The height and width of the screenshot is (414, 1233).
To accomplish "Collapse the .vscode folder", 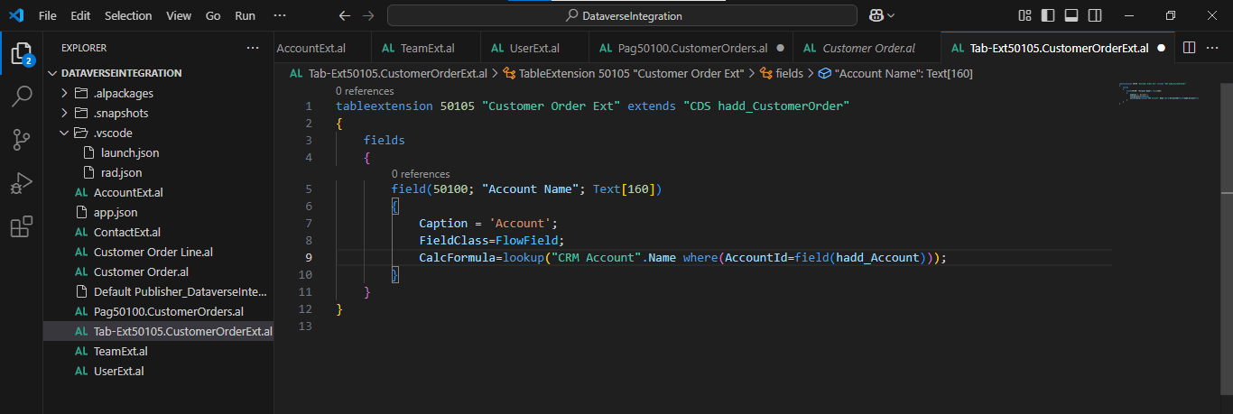I will [64, 133].
